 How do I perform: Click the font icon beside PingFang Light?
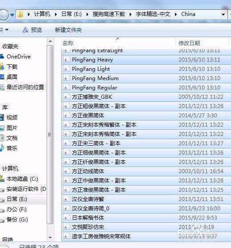tap(67, 69)
